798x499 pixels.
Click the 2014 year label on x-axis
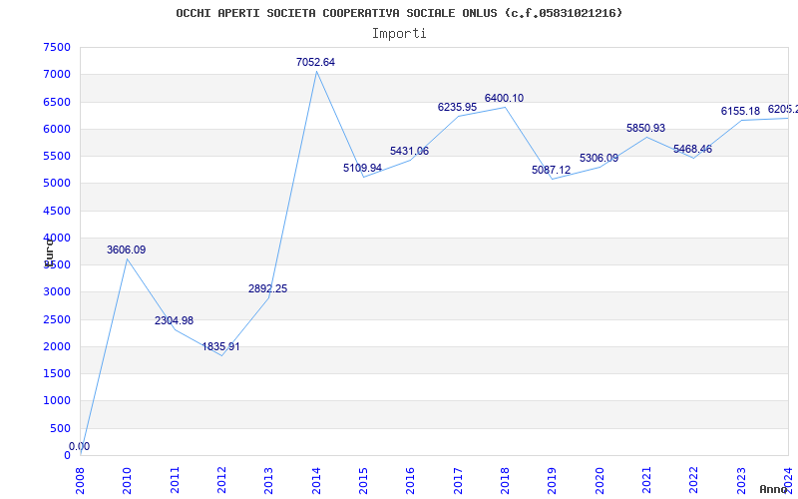click(316, 478)
